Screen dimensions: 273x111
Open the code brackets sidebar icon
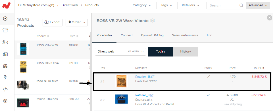(x=5, y=89)
